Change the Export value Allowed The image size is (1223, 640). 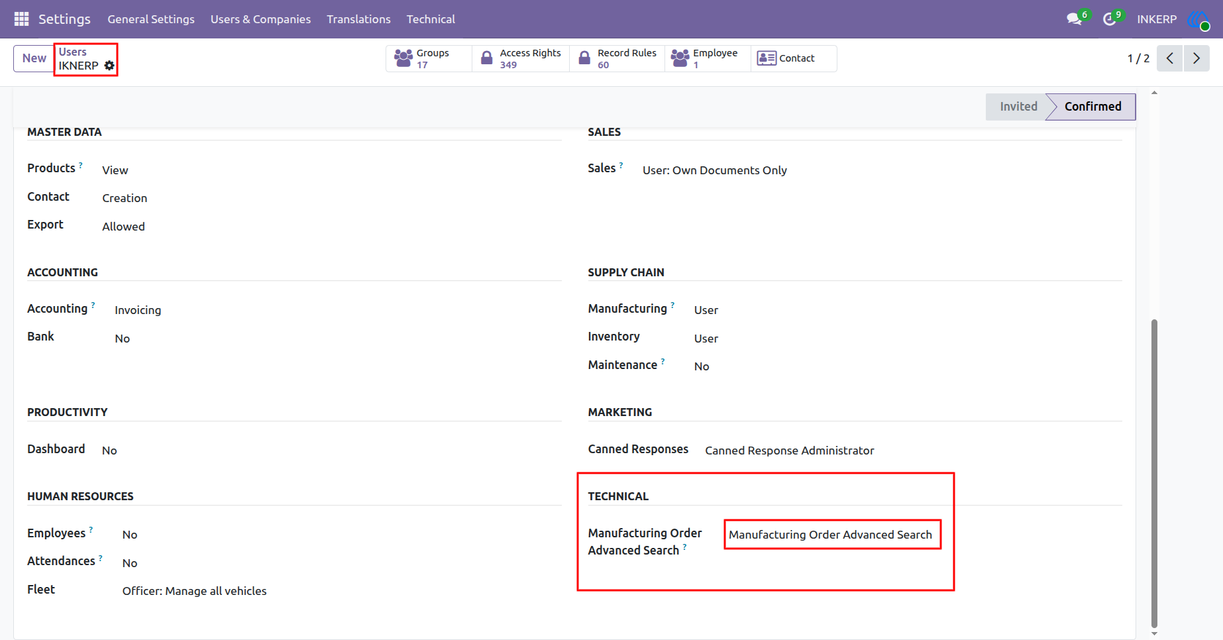123,227
